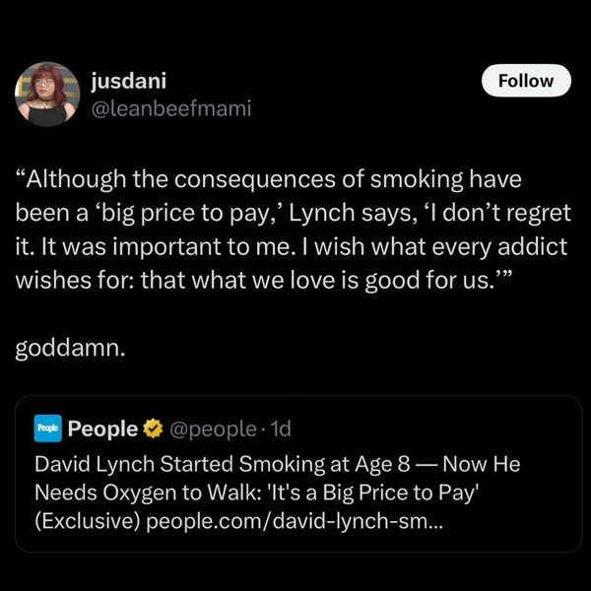The image size is (591, 591).
Task: Open the @leanbeefmami handle link
Action: click(170, 108)
